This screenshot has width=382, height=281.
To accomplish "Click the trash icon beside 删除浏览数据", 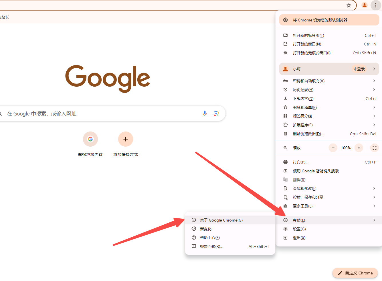I will point(285,134).
